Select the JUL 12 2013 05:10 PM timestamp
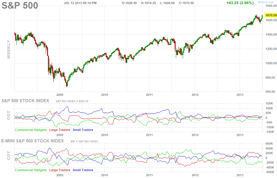The image size is (277, 178). pos(80,3)
